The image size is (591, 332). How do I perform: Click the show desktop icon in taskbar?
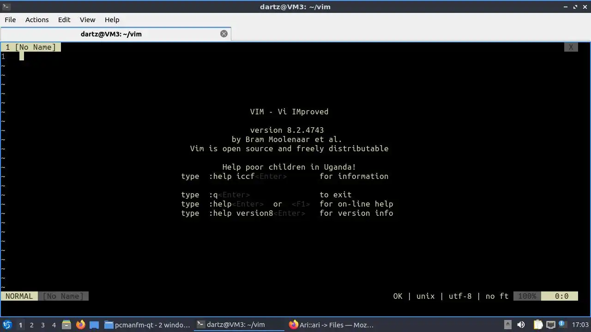pos(94,325)
